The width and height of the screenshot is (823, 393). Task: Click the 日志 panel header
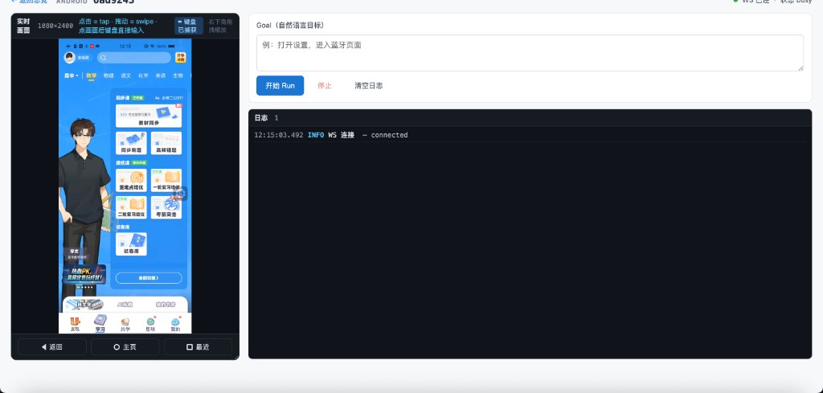click(530, 118)
